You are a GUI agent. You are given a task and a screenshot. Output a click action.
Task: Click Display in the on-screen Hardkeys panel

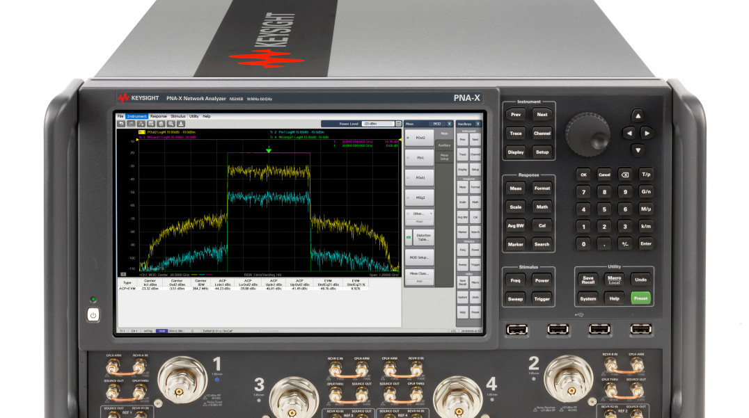[462, 170]
